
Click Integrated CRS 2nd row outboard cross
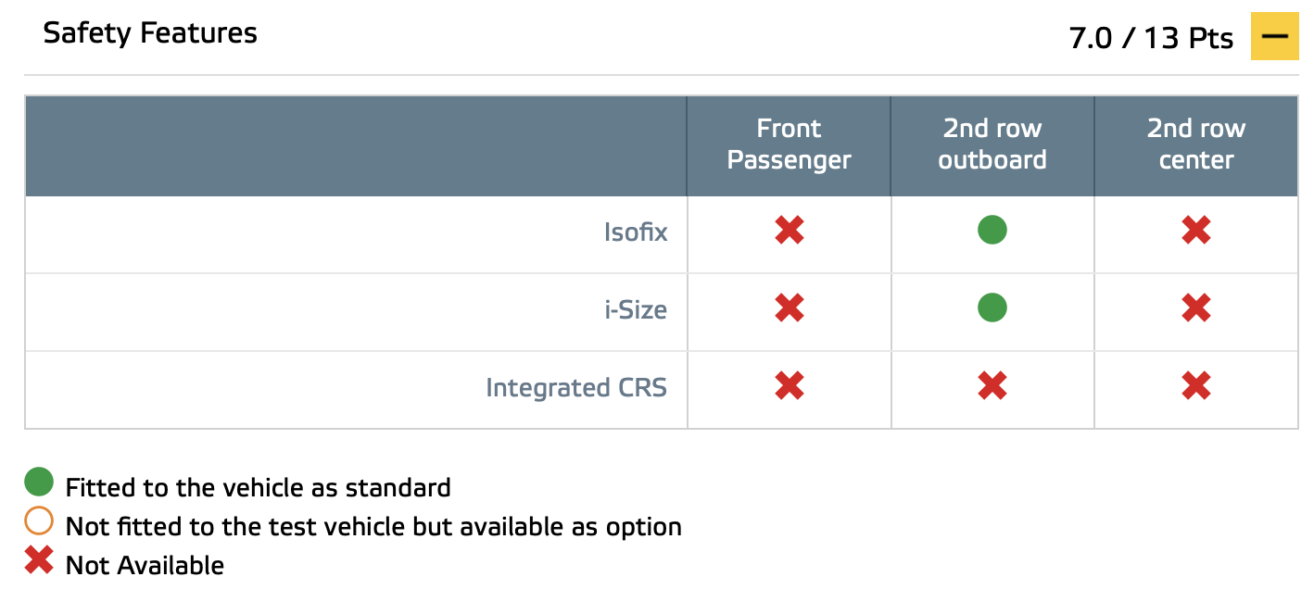tap(992, 385)
